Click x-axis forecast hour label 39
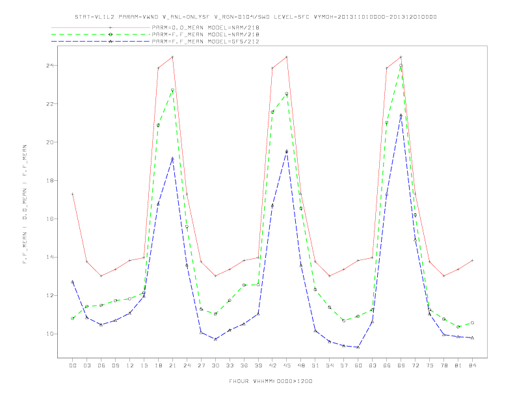Viewport: 515px width, 398px height. click(258, 365)
